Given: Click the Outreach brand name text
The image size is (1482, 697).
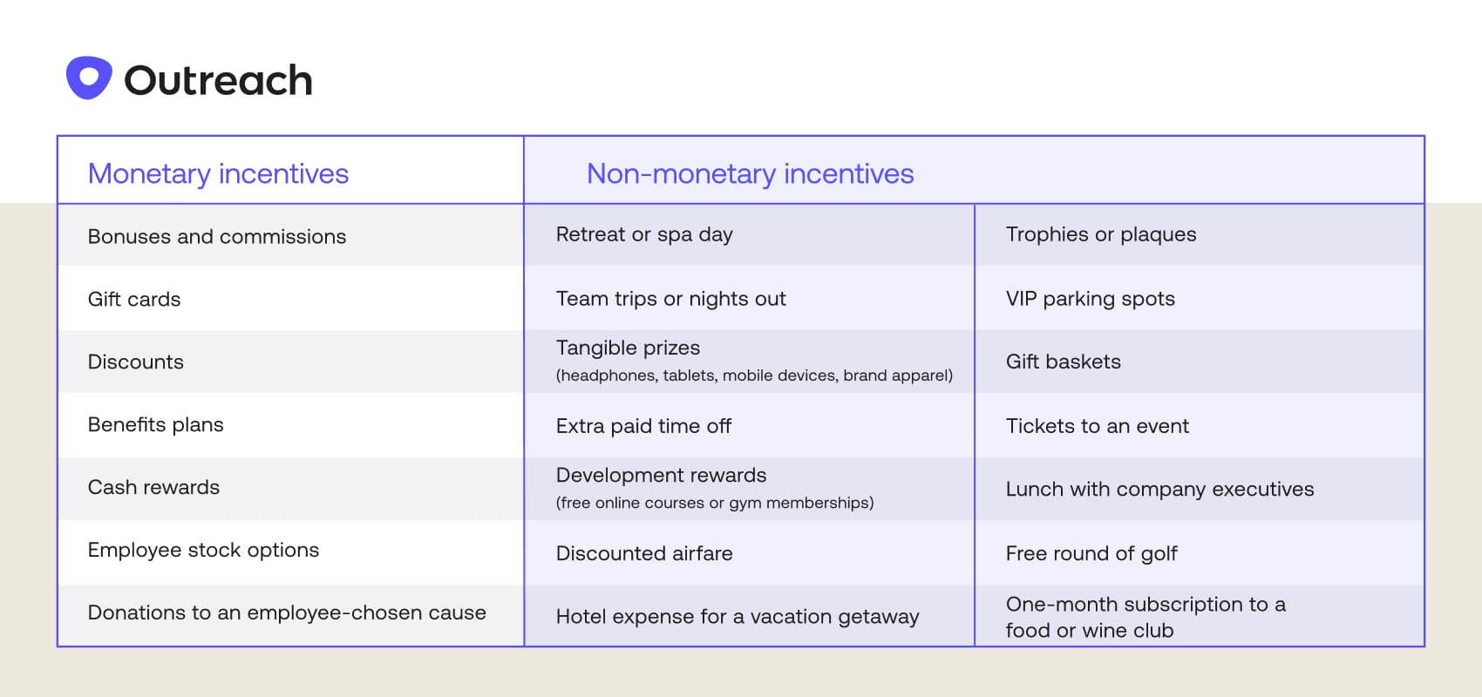Looking at the screenshot, I should click(218, 81).
